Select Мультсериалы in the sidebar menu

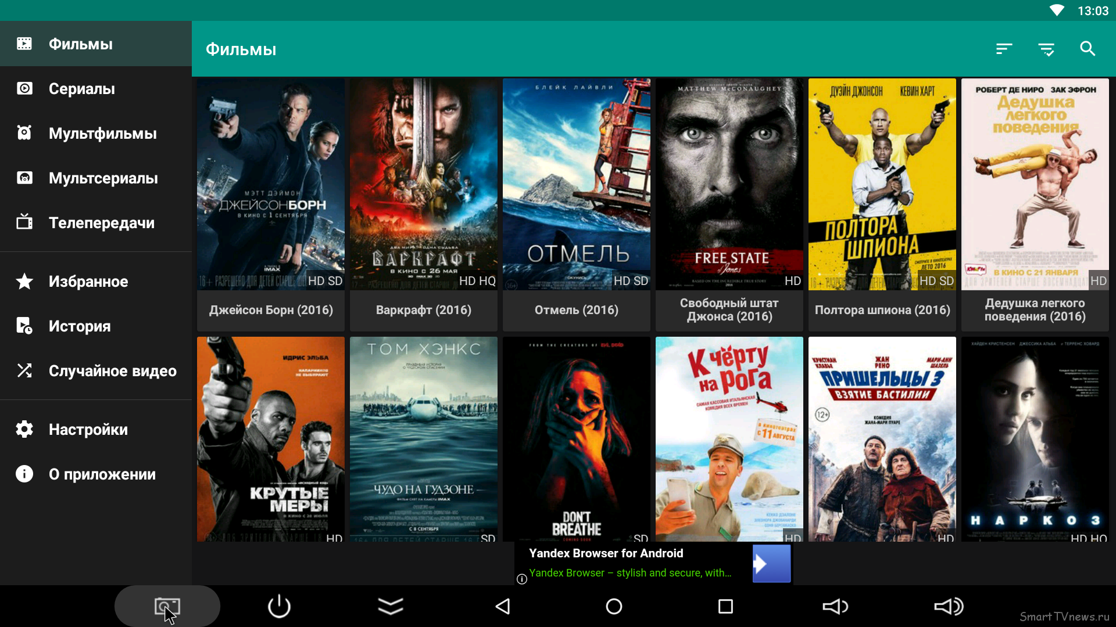point(96,178)
